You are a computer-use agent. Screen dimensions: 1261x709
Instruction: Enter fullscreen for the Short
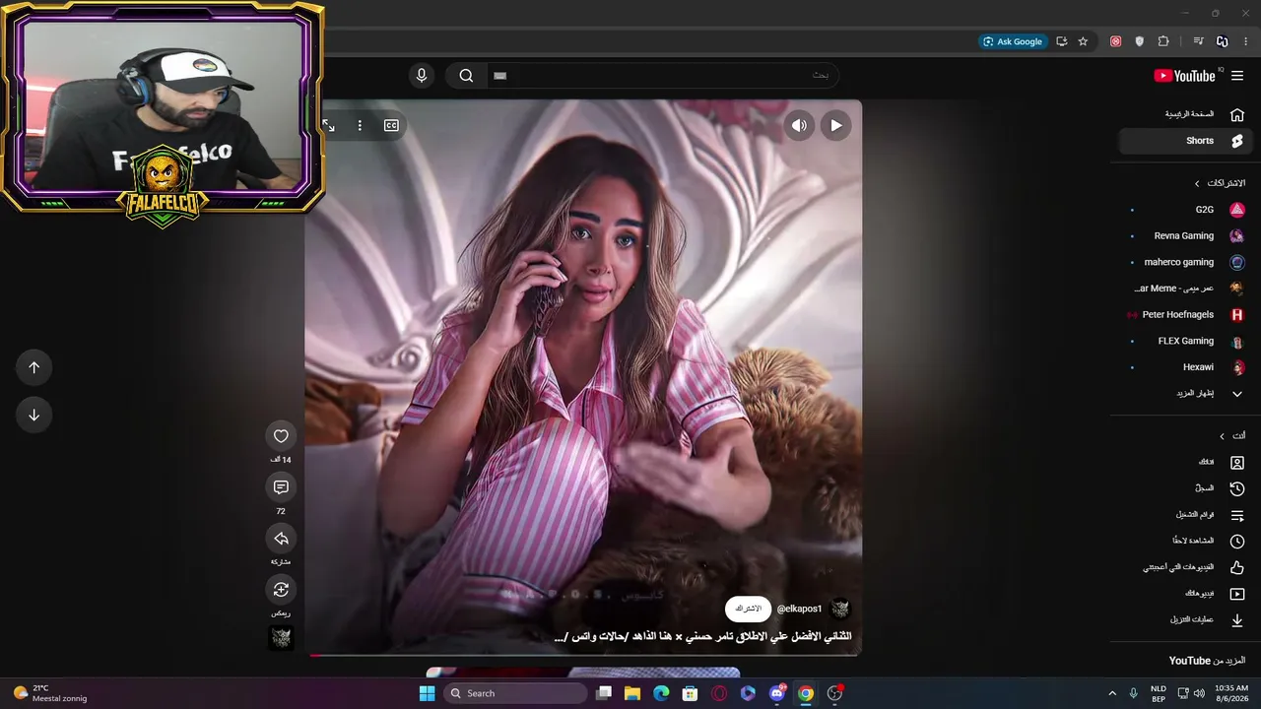329,125
